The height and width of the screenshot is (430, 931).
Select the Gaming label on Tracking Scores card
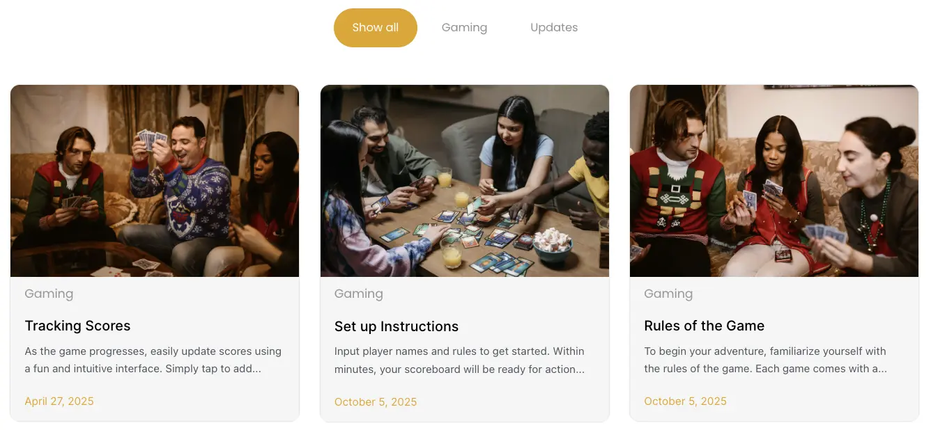pos(49,294)
